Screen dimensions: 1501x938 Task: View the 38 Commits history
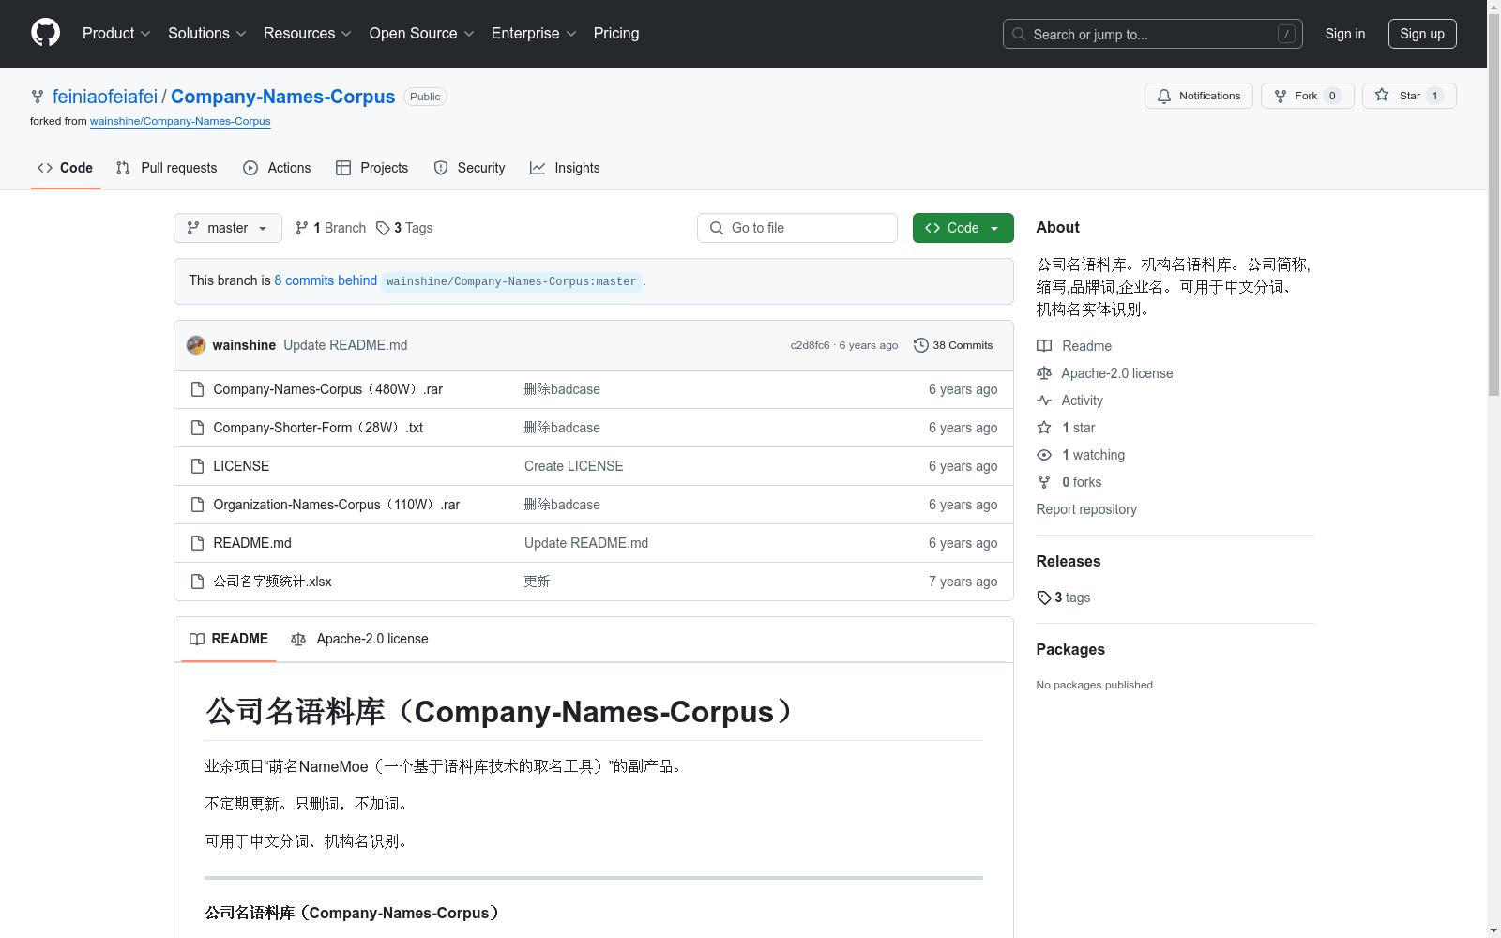click(953, 345)
